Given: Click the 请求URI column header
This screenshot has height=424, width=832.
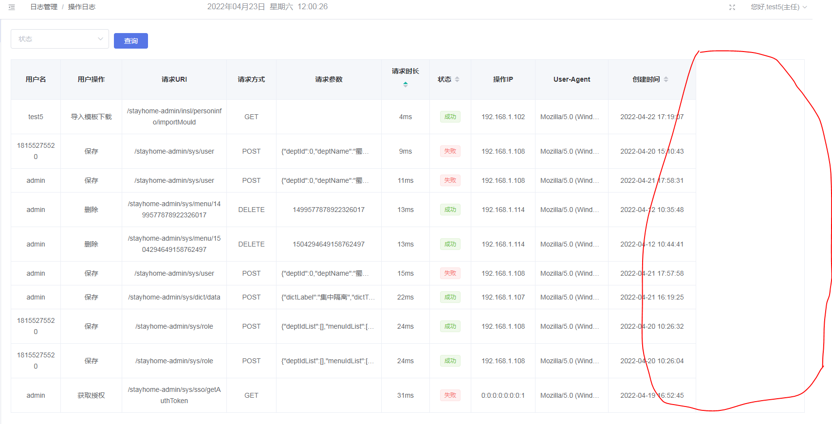Looking at the screenshot, I should point(174,79).
